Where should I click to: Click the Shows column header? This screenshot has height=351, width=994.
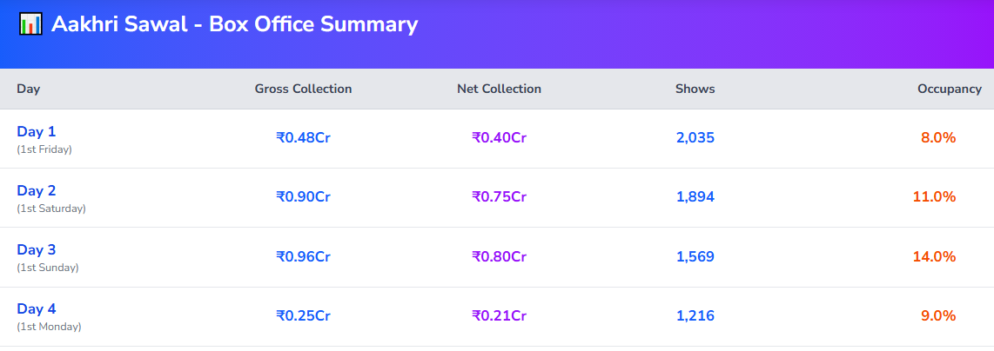pos(695,89)
